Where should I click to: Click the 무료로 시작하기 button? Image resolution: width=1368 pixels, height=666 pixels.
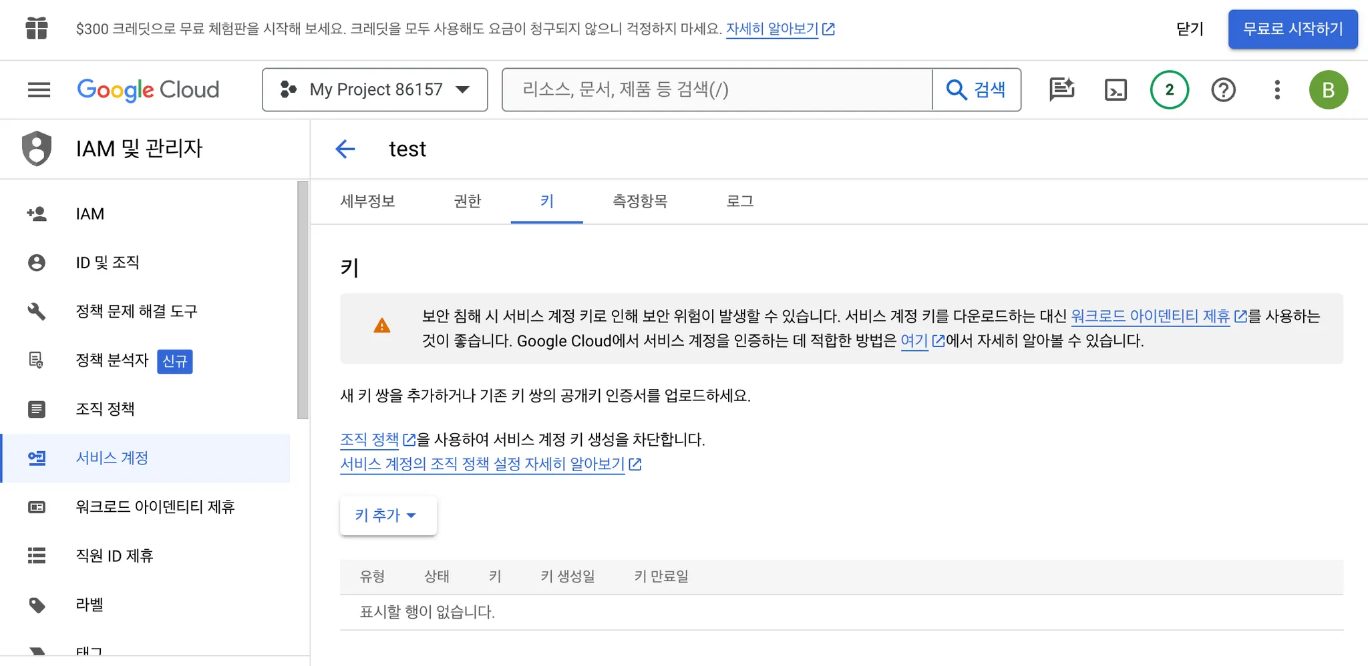click(x=1292, y=29)
